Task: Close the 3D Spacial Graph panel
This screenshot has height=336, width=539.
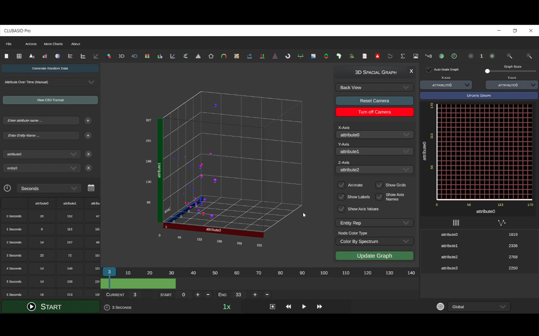Action: tap(411, 71)
